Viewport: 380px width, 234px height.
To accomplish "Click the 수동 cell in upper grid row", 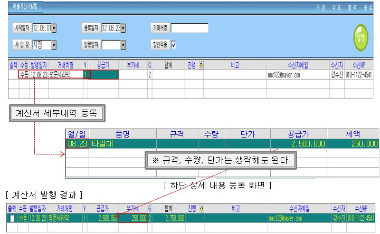I will tap(24, 74).
